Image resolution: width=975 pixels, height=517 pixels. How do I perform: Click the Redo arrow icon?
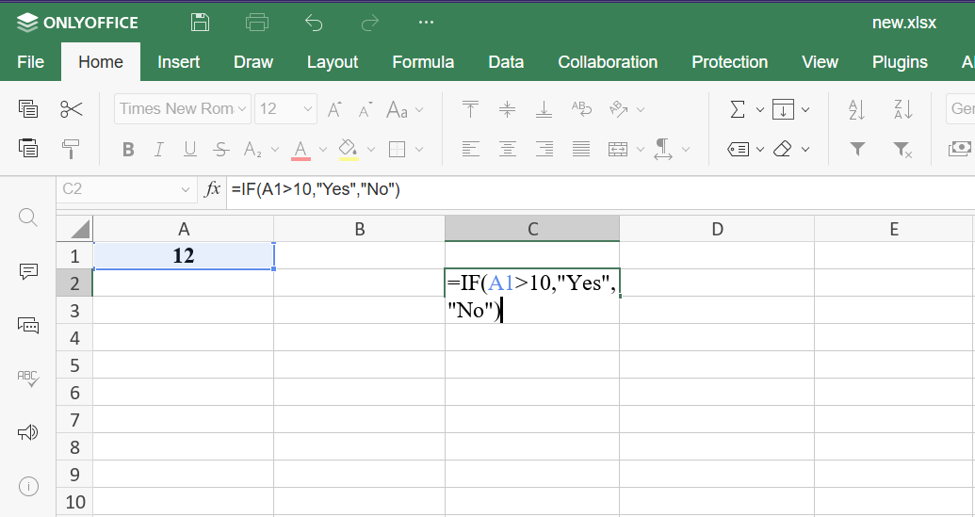tap(370, 23)
